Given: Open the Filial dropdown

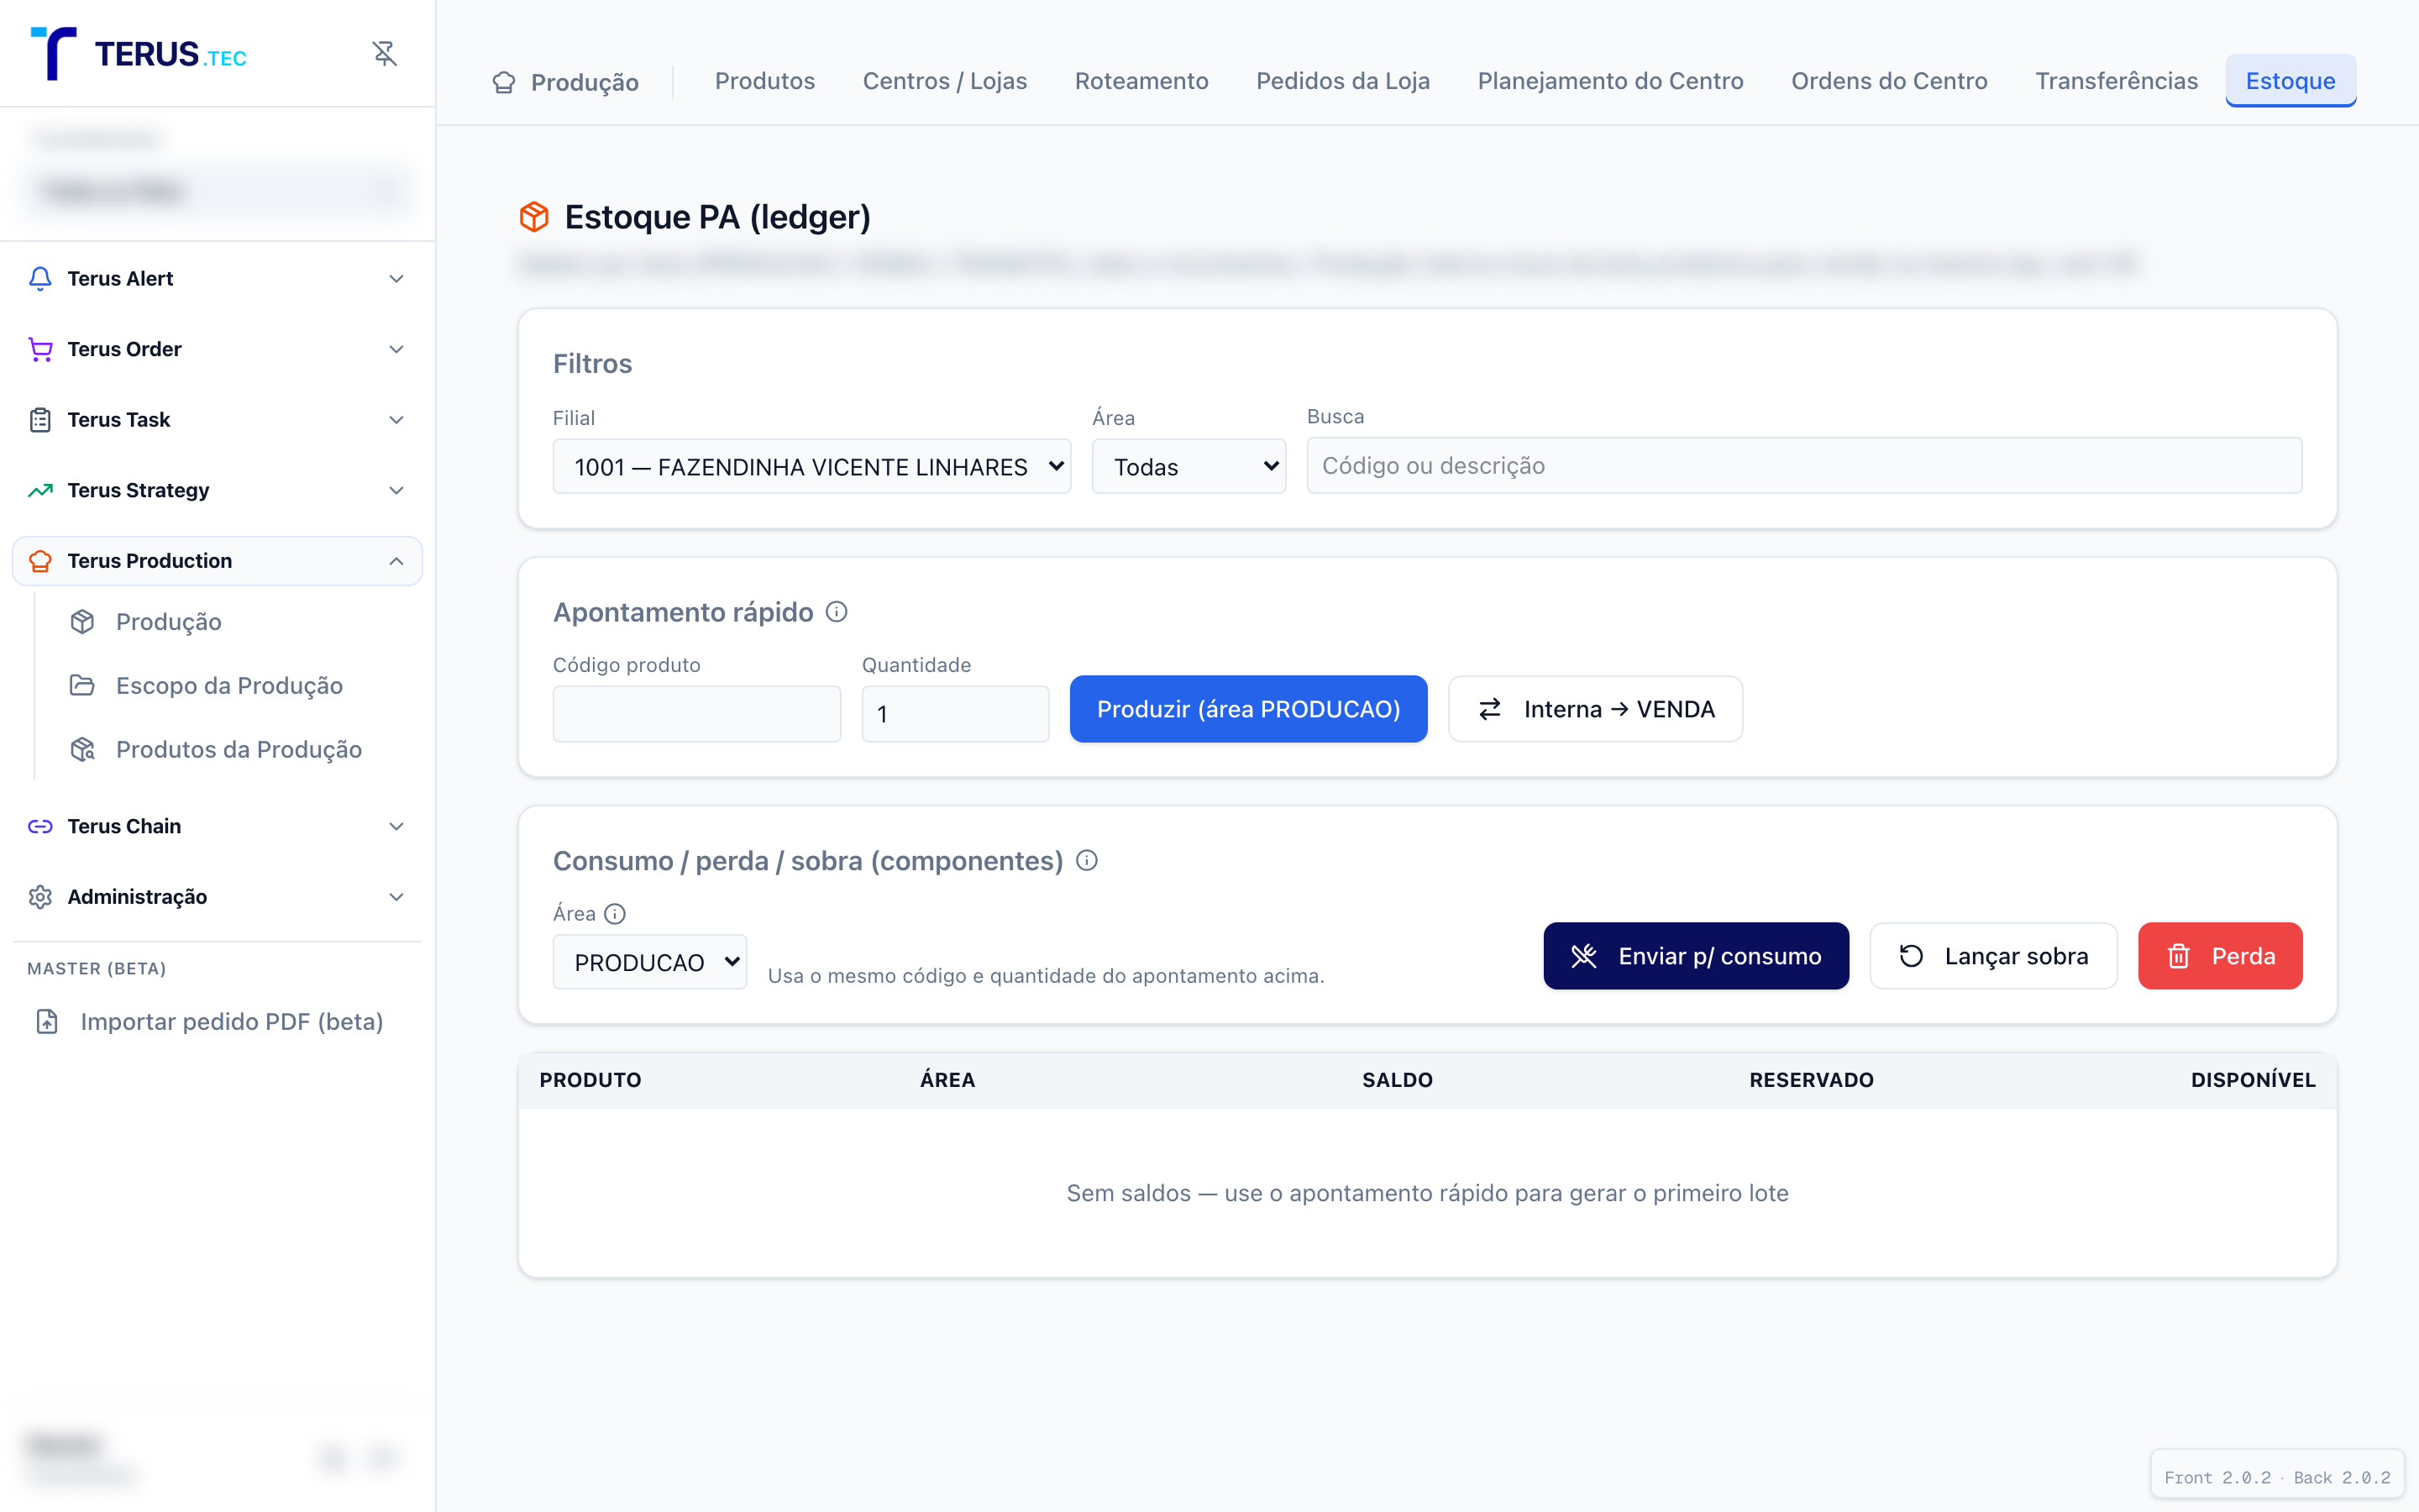Looking at the screenshot, I should (811, 467).
